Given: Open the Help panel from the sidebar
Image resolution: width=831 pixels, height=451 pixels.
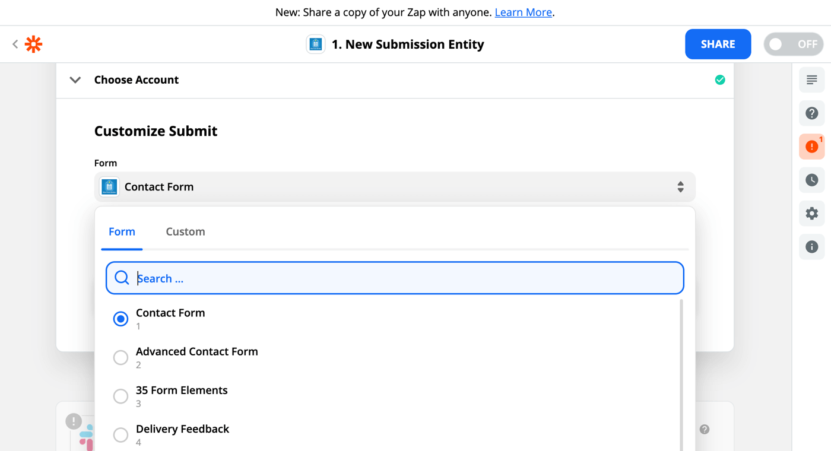Looking at the screenshot, I should click(811, 113).
